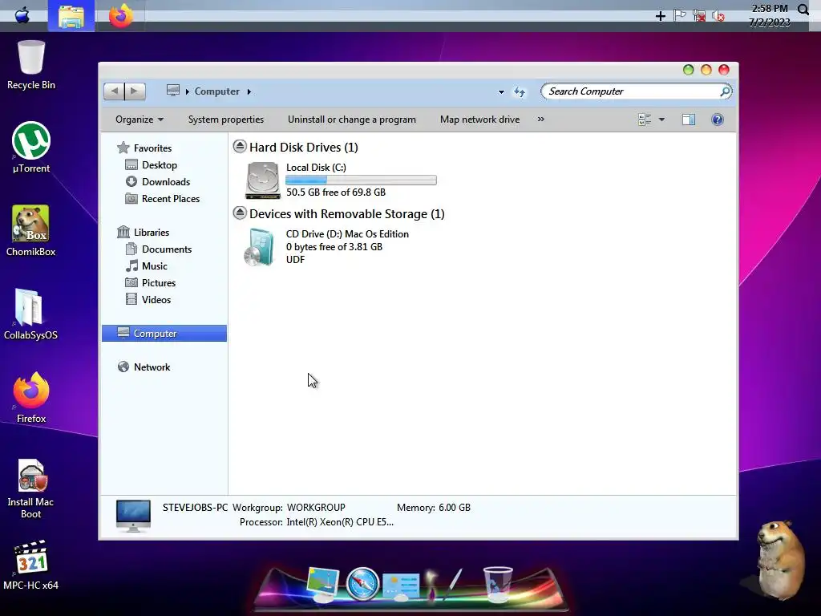Select Libraries in the navigation pane
821x616 pixels.
click(152, 233)
